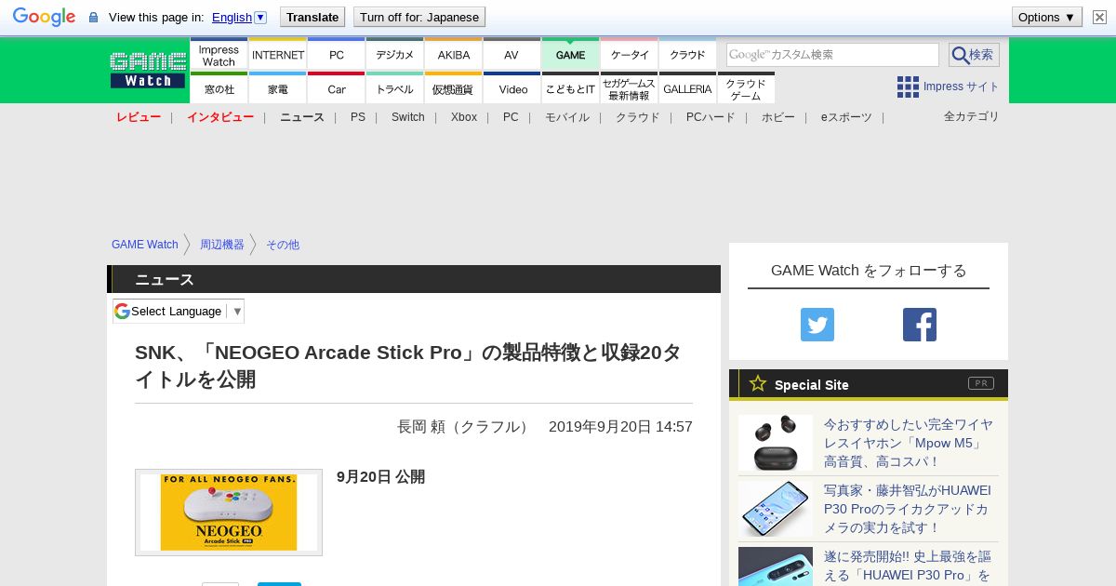Go to the レビュー section
Screen dimensions: 1116x586
(x=139, y=117)
